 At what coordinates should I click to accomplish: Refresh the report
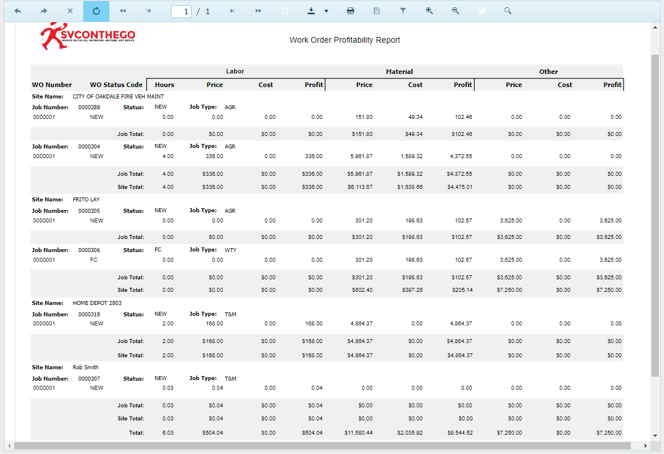(96, 11)
